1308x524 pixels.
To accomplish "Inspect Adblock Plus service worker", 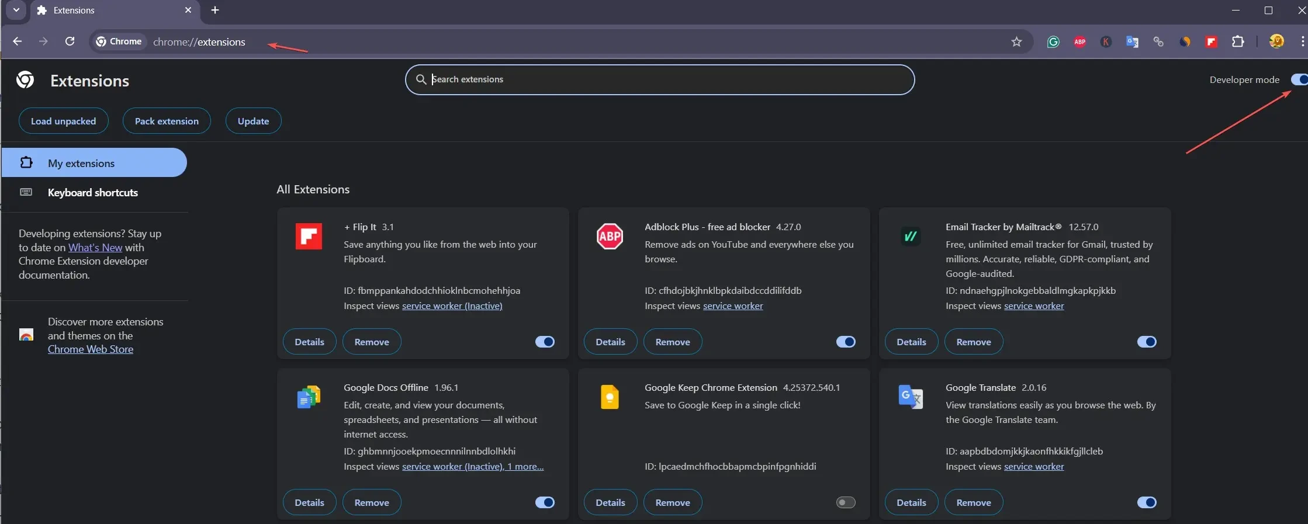I will tap(733, 306).
